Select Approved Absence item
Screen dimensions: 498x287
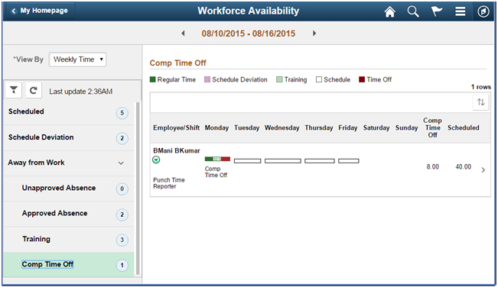click(69, 214)
